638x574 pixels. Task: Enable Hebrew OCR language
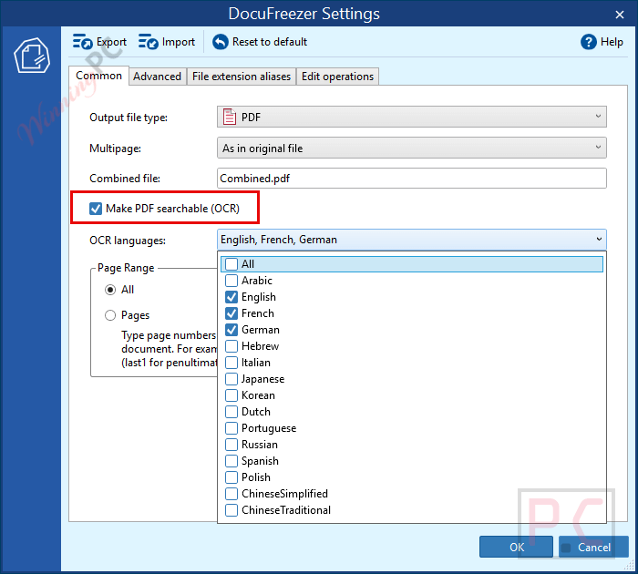pos(232,346)
